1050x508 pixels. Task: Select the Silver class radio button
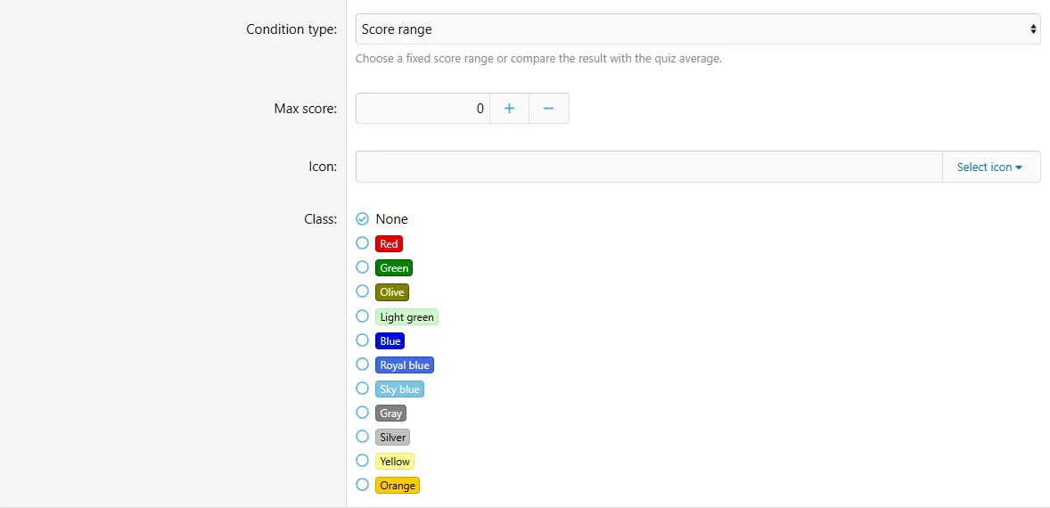click(x=362, y=437)
